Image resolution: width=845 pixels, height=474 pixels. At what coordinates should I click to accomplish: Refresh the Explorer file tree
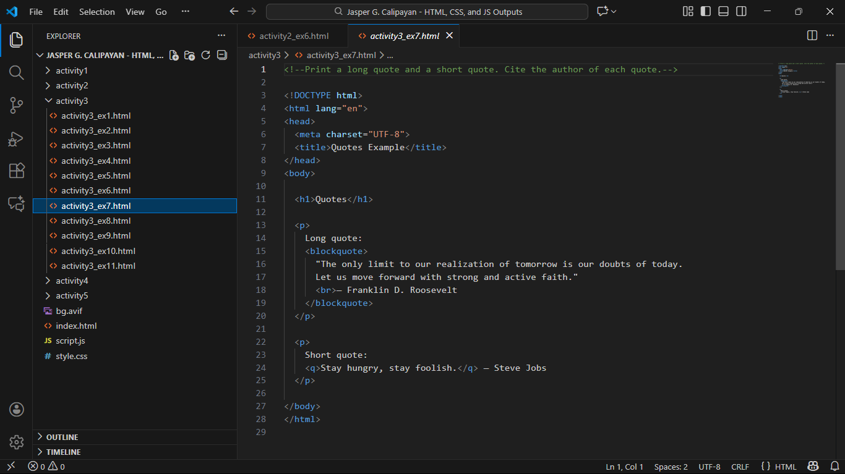point(206,56)
